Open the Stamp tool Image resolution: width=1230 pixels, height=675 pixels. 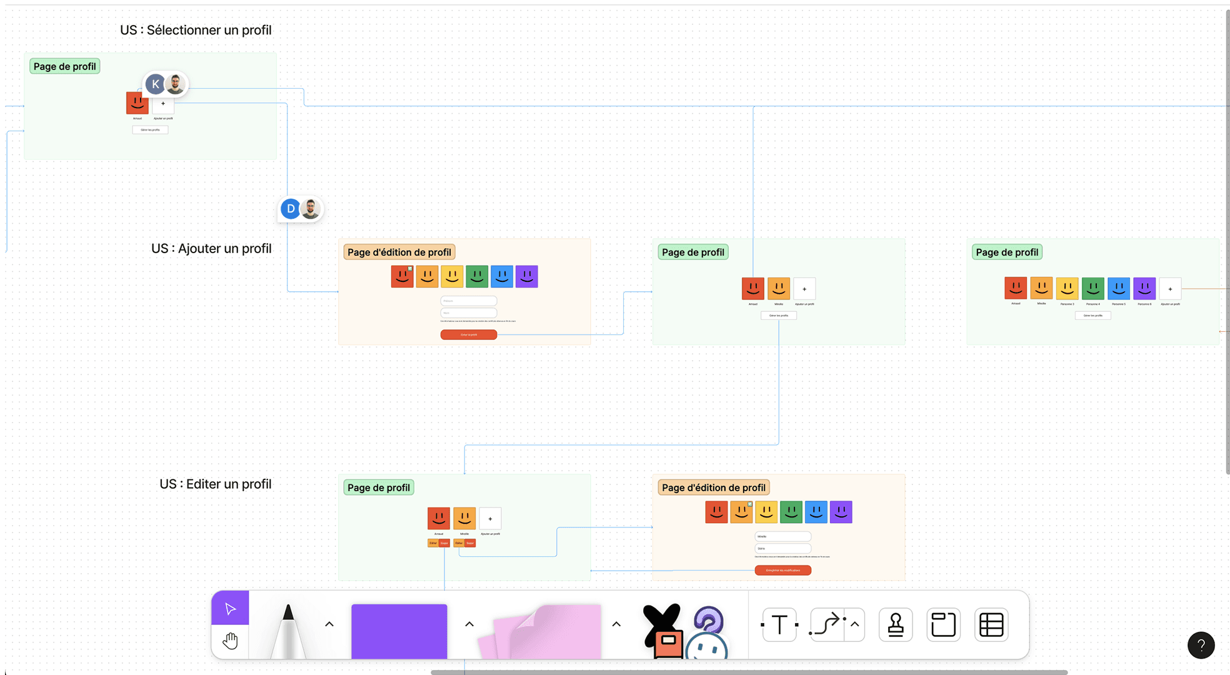(895, 624)
